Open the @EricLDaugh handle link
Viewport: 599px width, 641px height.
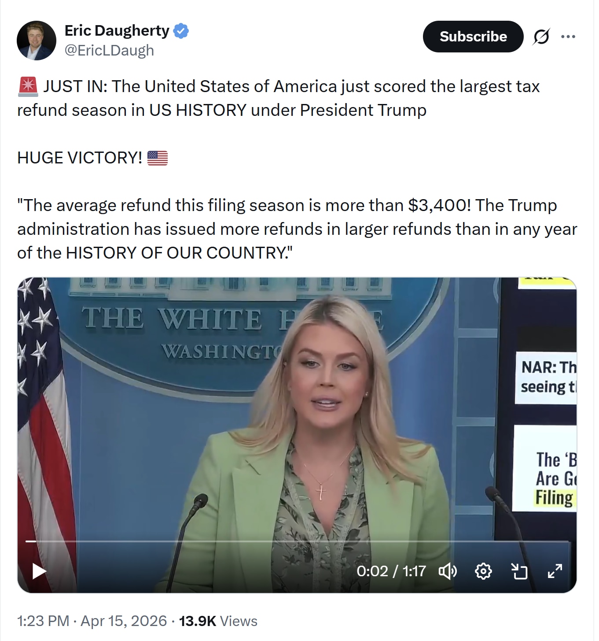tap(109, 50)
